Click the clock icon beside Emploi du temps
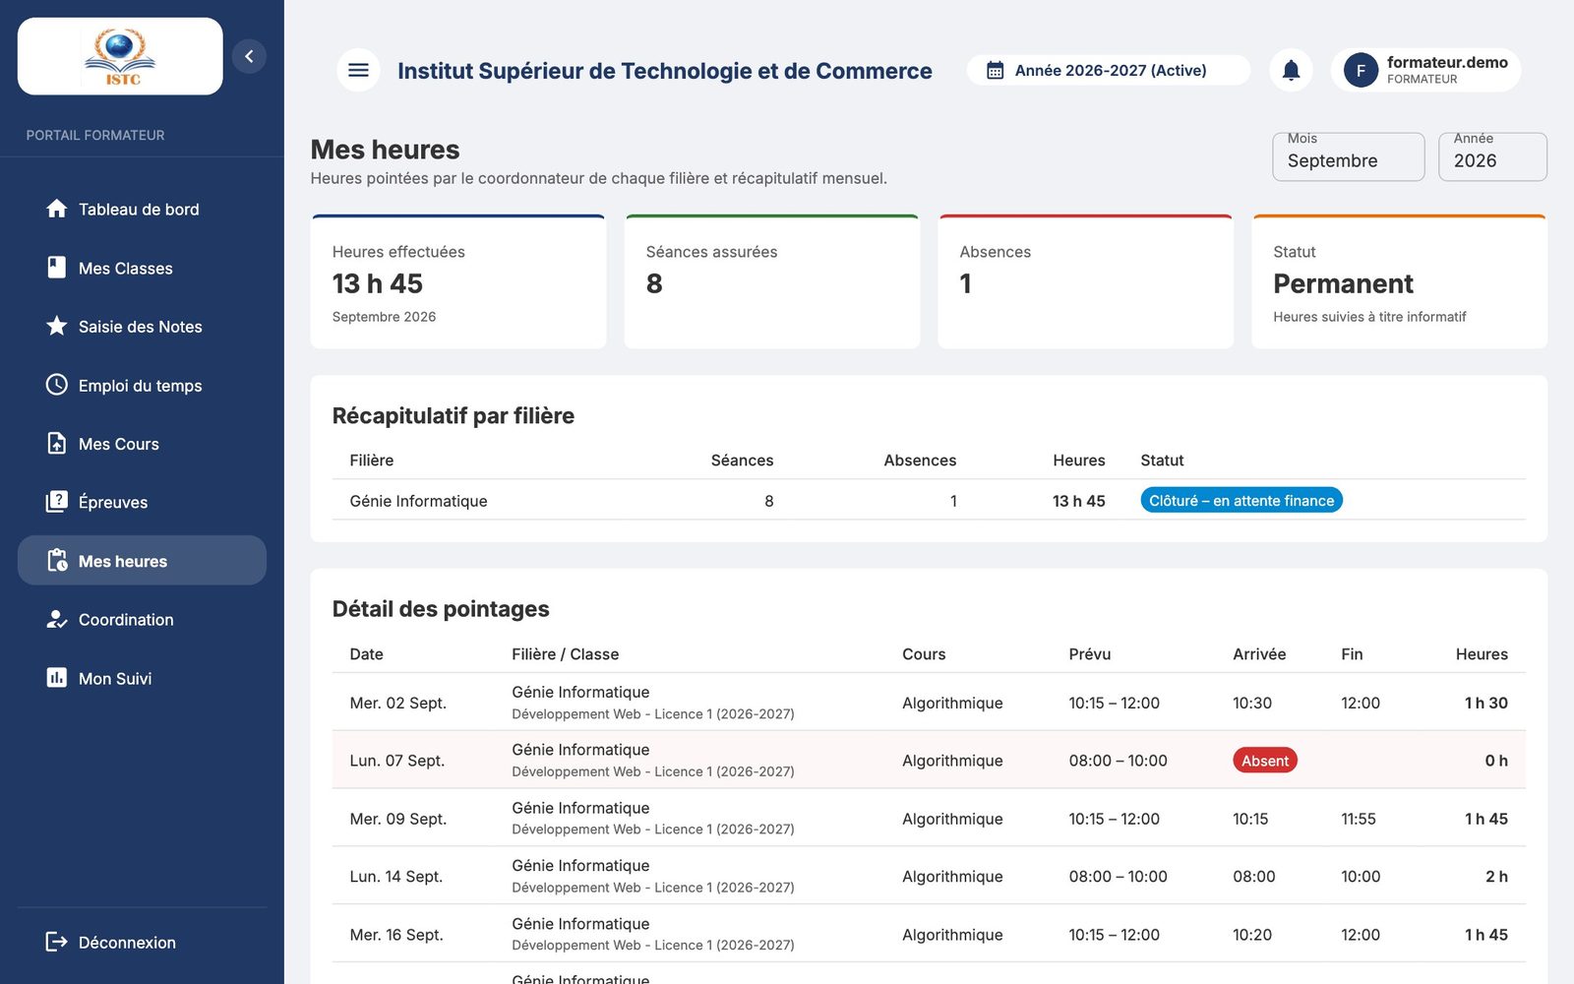Image resolution: width=1574 pixels, height=984 pixels. [x=57, y=385]
